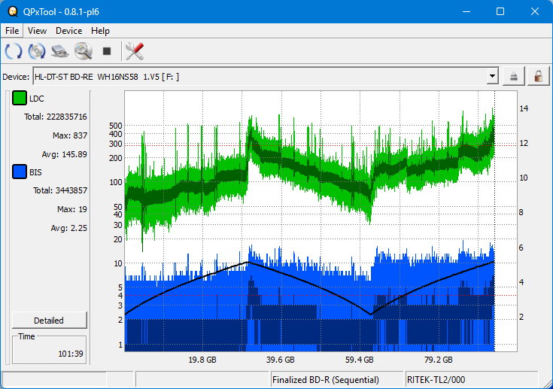The width and height of the screenshot is (553, 389).
Task: Click the RITEK-TL2/000 media ID
Action: point(436,380)
